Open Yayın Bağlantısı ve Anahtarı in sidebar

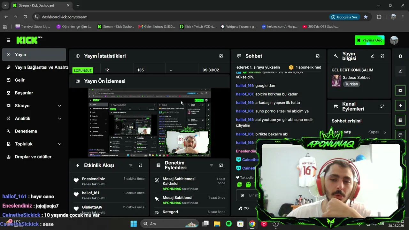click(x=34, y=67)
